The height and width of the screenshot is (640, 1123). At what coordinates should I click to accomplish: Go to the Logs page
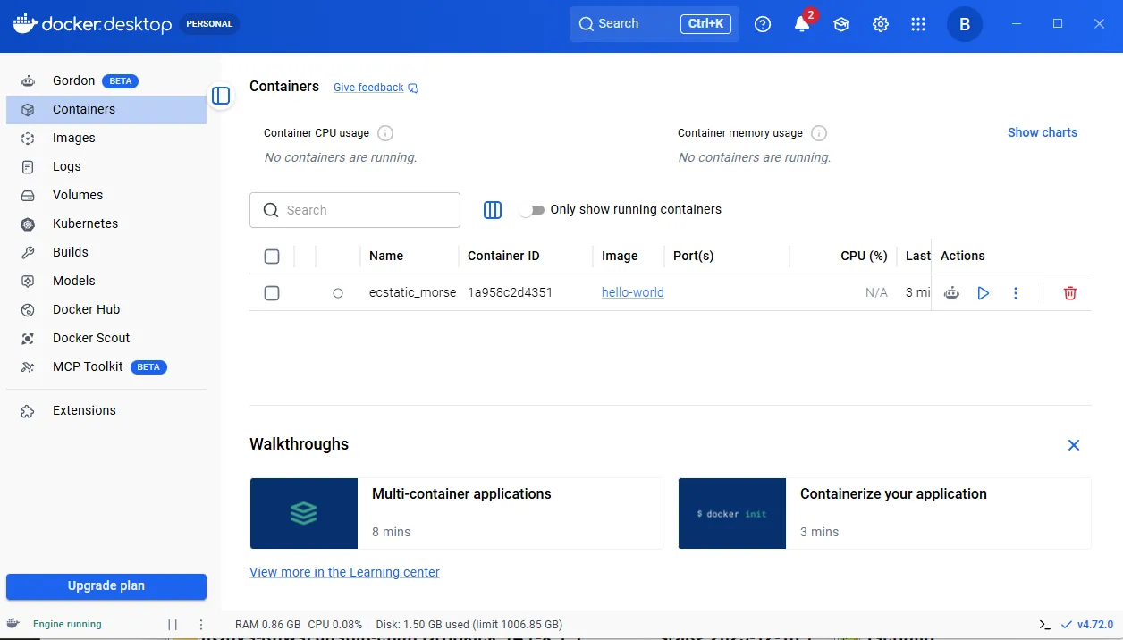[106, 166]
